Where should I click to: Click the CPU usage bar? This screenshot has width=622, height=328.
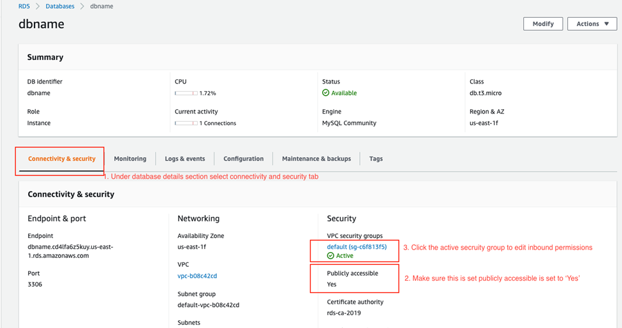pos(186,93)
